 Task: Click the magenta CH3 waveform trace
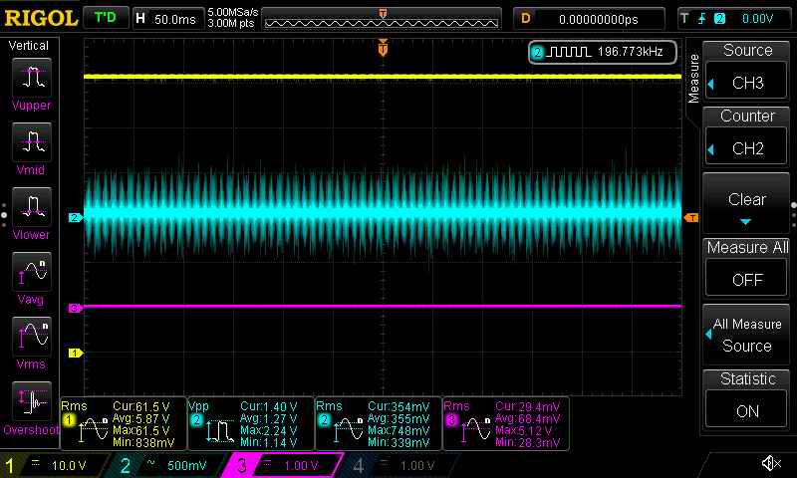(x=383, y=307)
